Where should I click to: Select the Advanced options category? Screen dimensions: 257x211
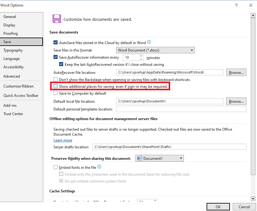(12, 76)
